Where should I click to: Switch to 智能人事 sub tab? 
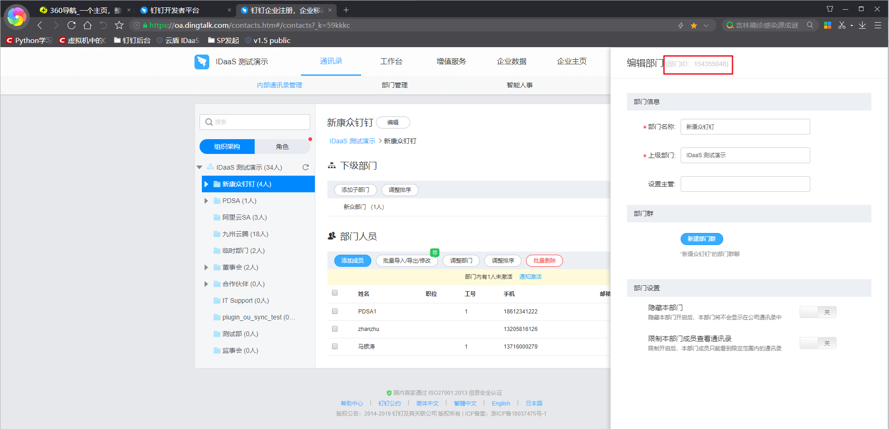pos(520,85)
